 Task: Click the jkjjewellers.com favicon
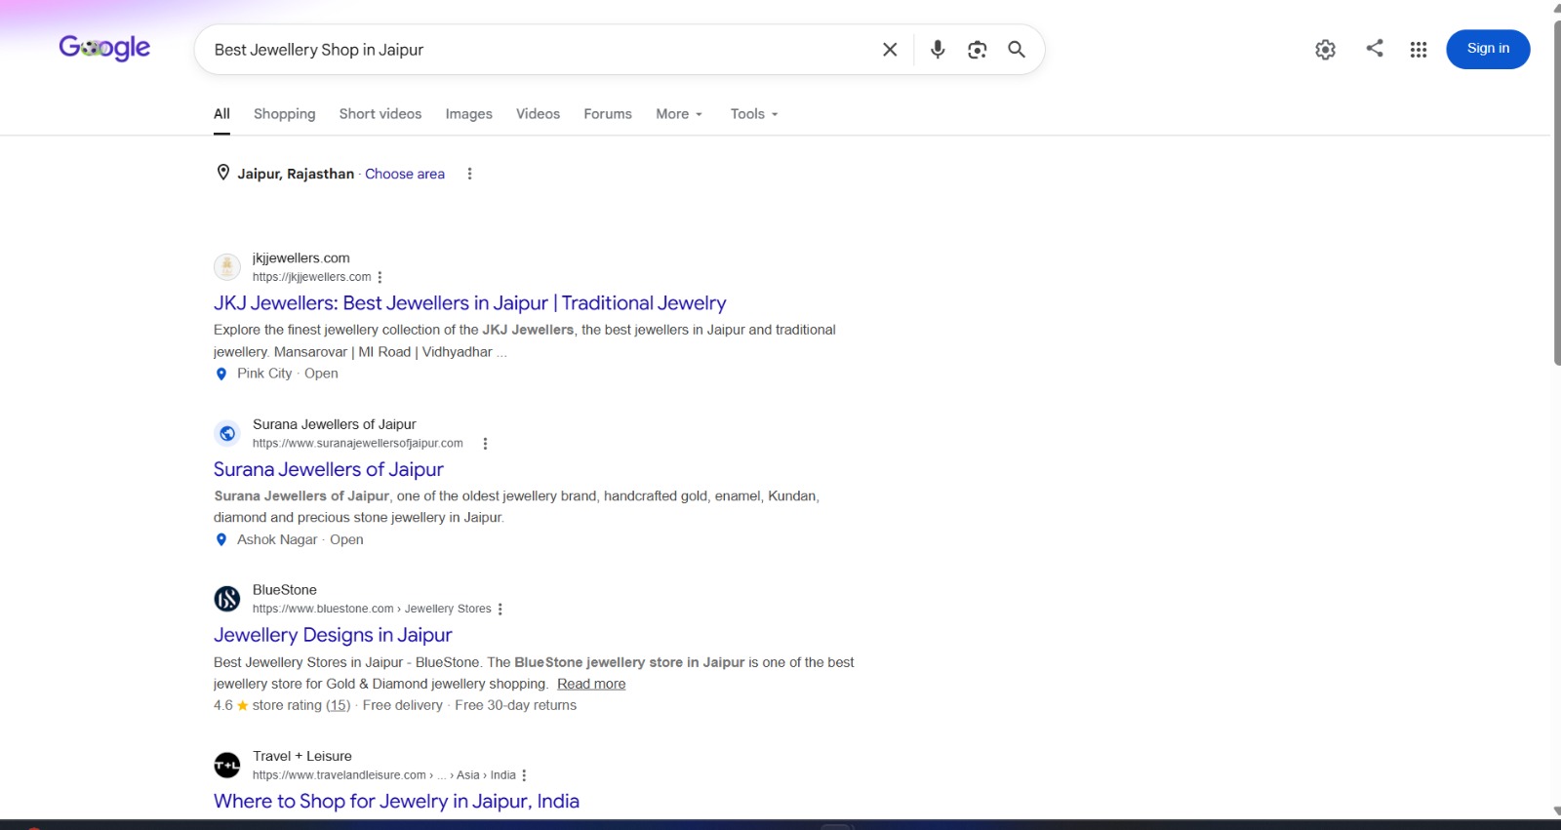click(x=227, y=266)
